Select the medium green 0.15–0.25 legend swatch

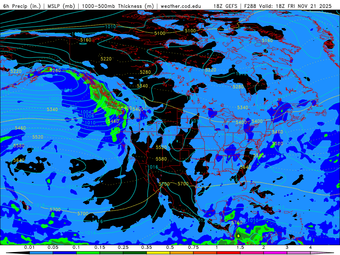(x=111, y=253)
